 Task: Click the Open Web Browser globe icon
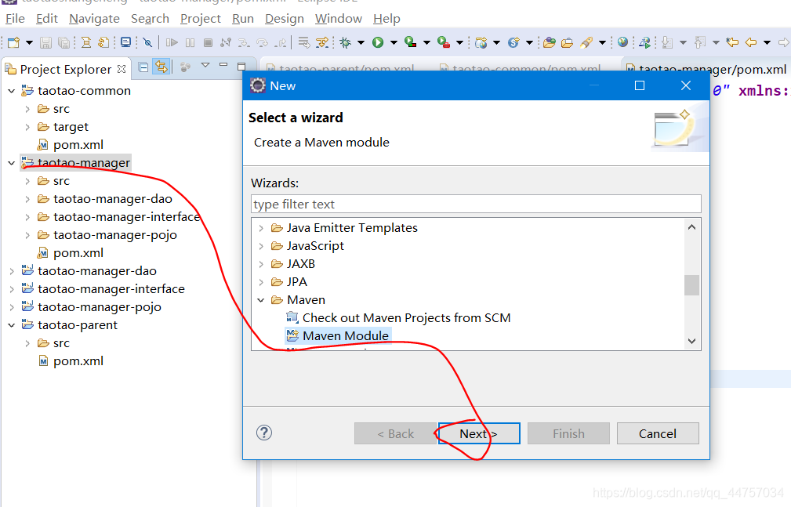pyautogui.click(x=622, y=42)
